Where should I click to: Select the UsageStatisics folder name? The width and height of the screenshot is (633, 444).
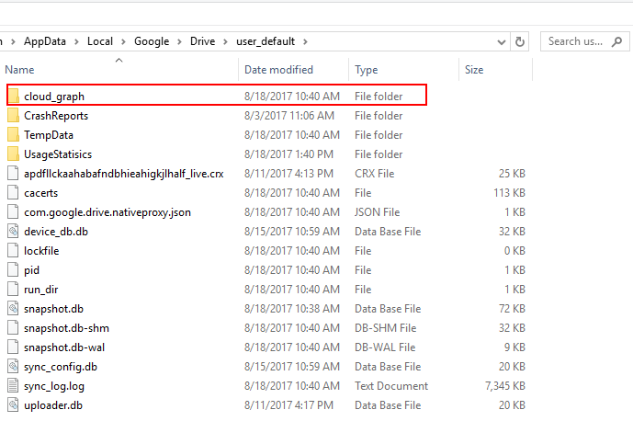(58, 154)
